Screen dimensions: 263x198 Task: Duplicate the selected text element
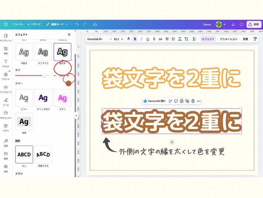187,101
